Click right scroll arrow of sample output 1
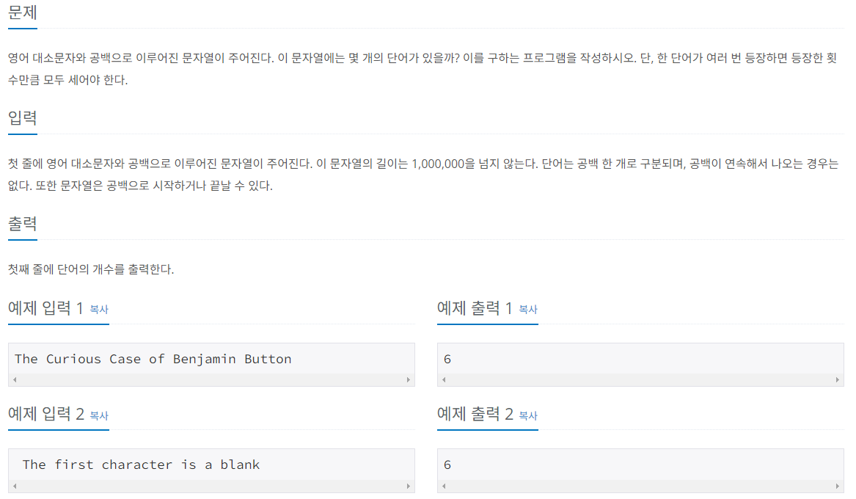Screen dimensions: 856x499 point(838,379)
